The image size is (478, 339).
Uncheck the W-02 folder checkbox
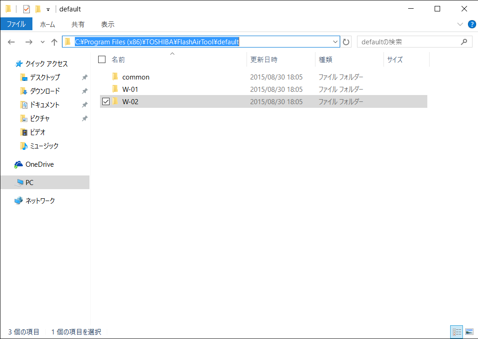point(106,101)
